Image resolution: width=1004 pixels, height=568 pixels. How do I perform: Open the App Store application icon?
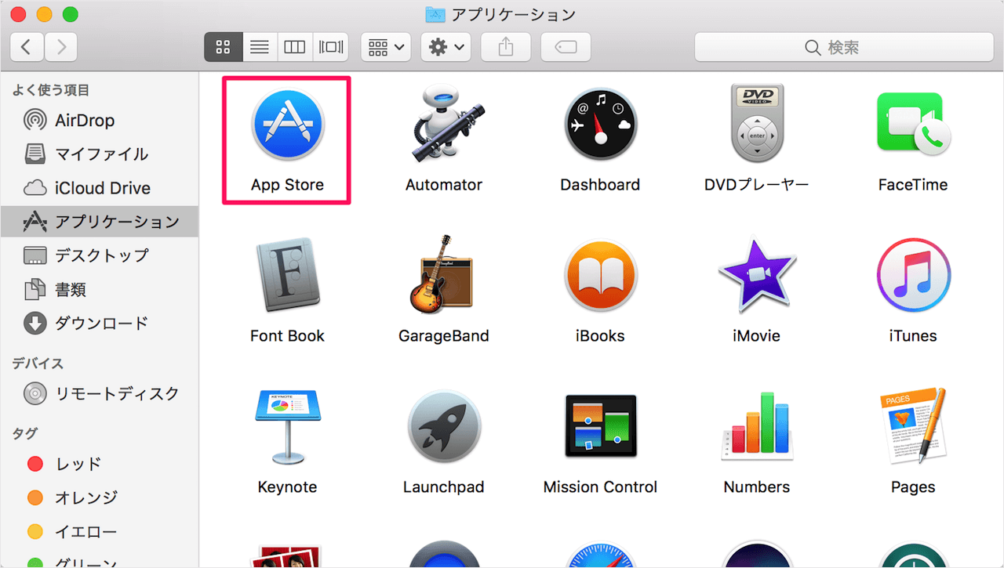point(287,125)
